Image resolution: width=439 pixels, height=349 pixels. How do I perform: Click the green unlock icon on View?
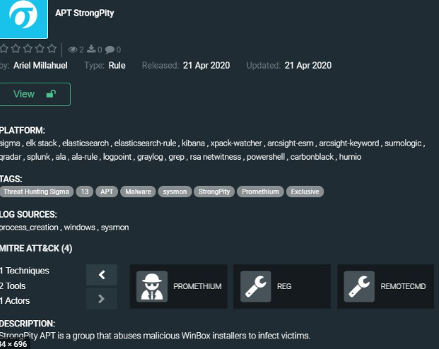point(51,94)
